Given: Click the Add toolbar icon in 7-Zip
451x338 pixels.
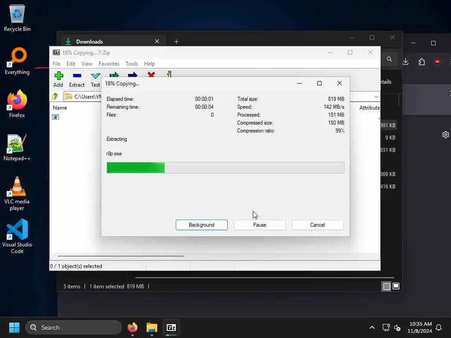Looking at the screenshot, I should pos(59,79).
